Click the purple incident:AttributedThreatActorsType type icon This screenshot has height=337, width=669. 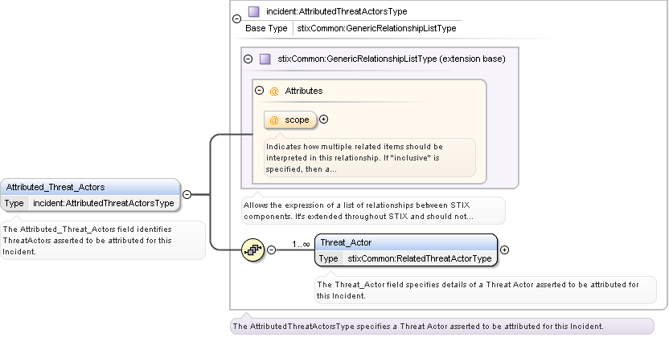[254, 12]
